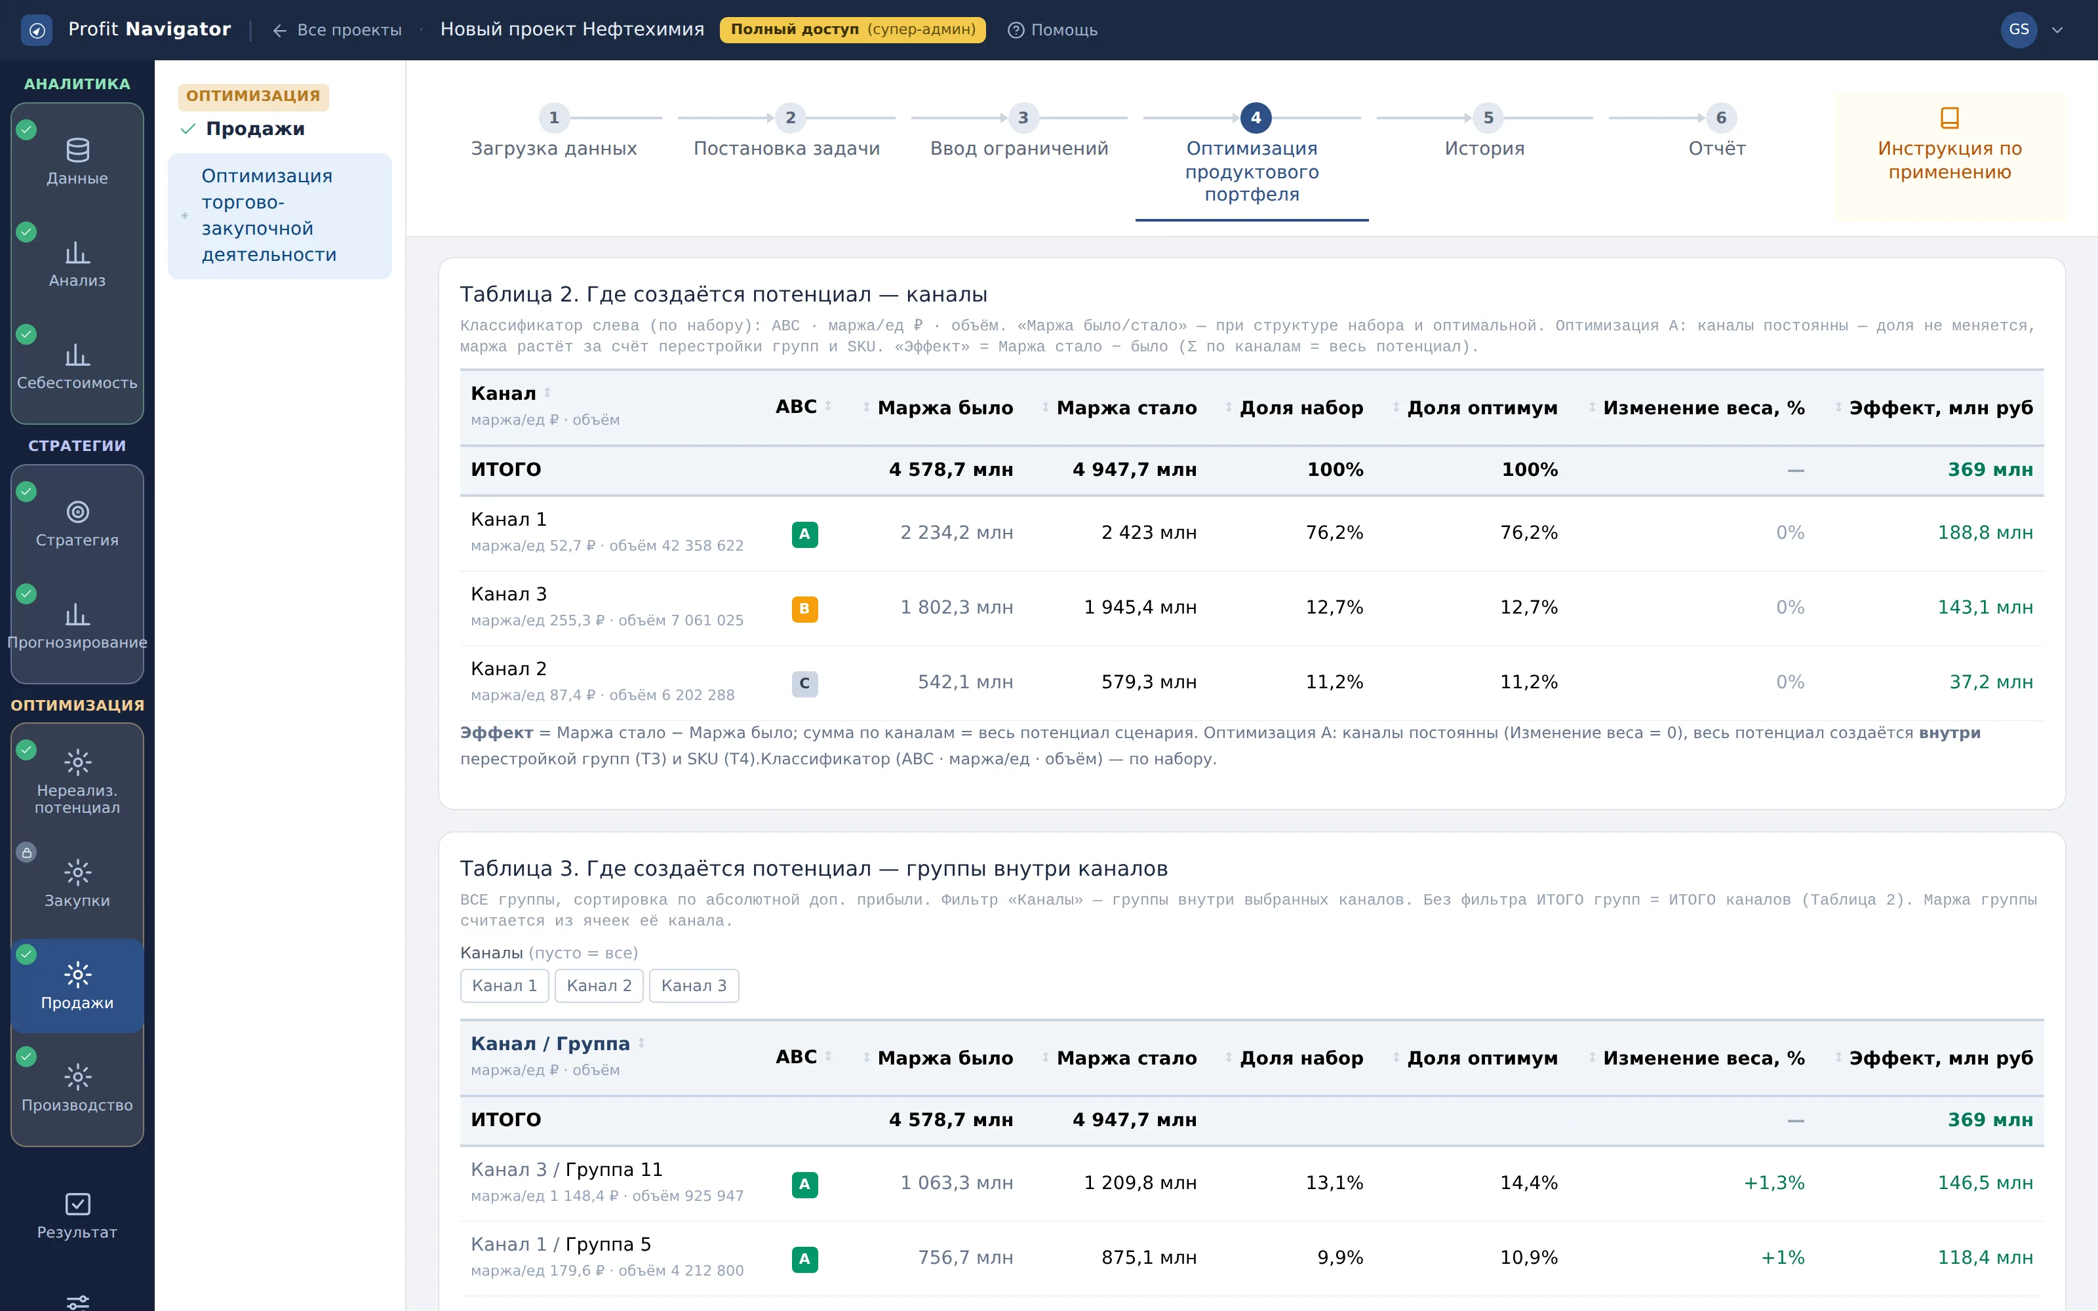Screen dimensions: 2098x1311
Task: Toggle the Канал 2 filter chip
Action: [x=599, y=986]
